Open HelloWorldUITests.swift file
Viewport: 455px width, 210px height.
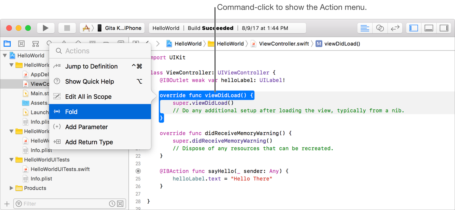pos(56,169)
